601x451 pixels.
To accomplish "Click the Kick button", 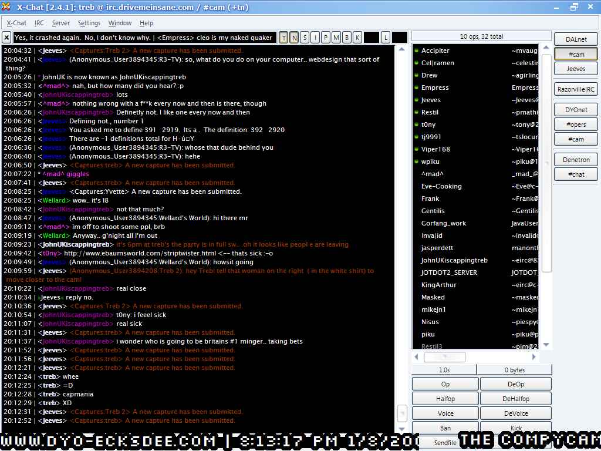I will [x=515, y=428].
